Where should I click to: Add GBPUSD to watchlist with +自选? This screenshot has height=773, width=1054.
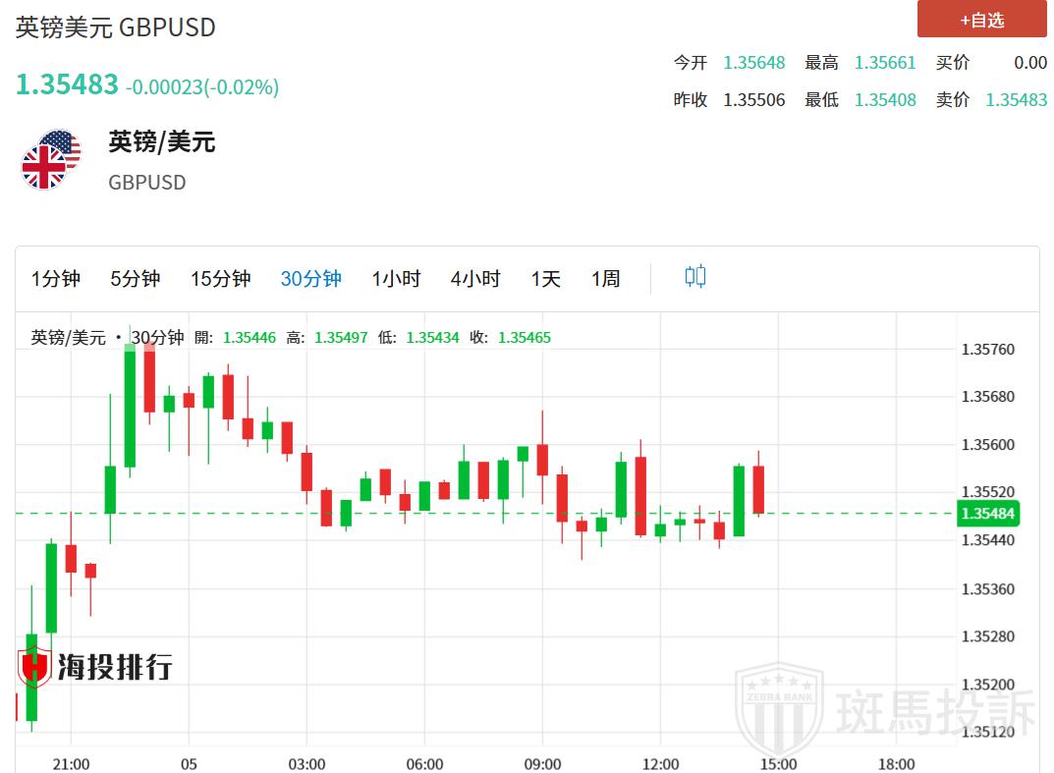[981, 20]
